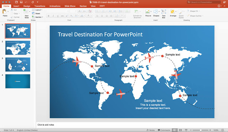This screenshot has height=132, width=228.
Task: Start slideshow from the status bar presenter icon
Action: [186, 130]
